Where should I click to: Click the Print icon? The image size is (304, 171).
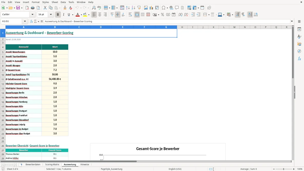[x=33, y=8]
